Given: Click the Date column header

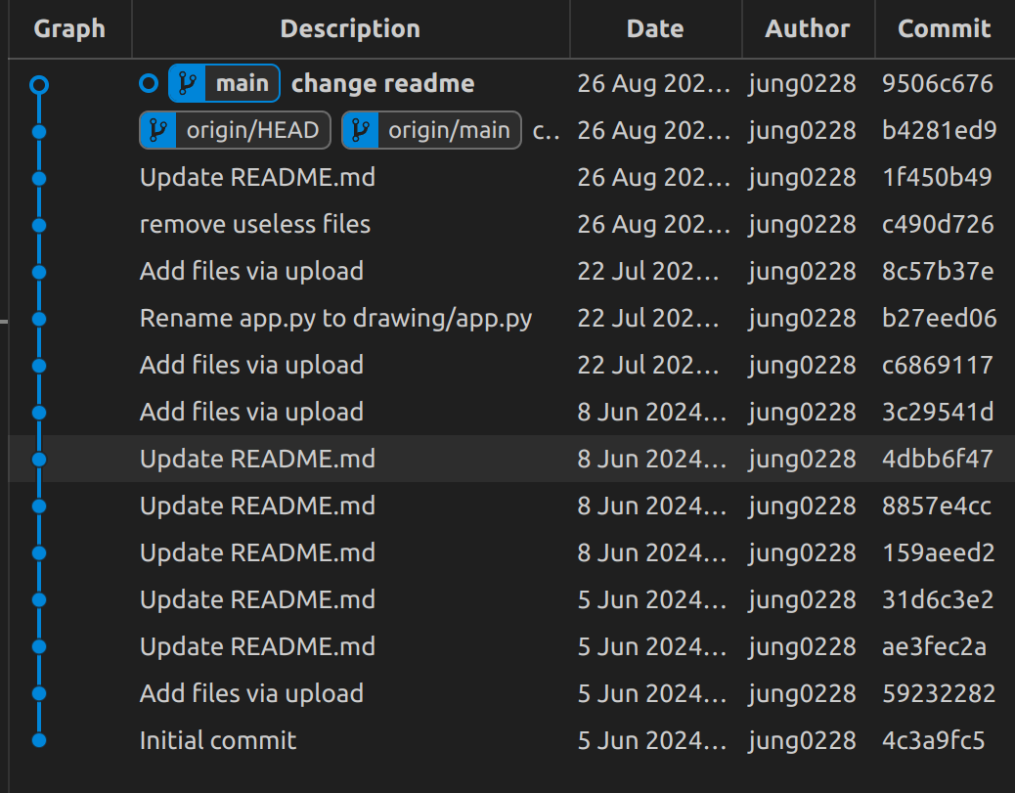Looking at the screenshot, I should pos(655,28).
